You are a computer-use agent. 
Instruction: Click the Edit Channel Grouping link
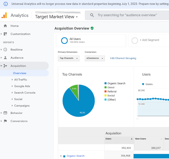pos(123,58)
